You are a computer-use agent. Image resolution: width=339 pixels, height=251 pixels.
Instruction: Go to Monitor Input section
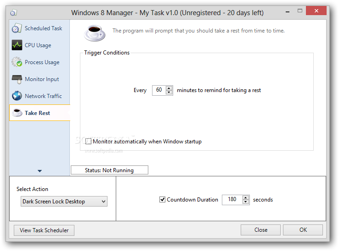[40, 79]
